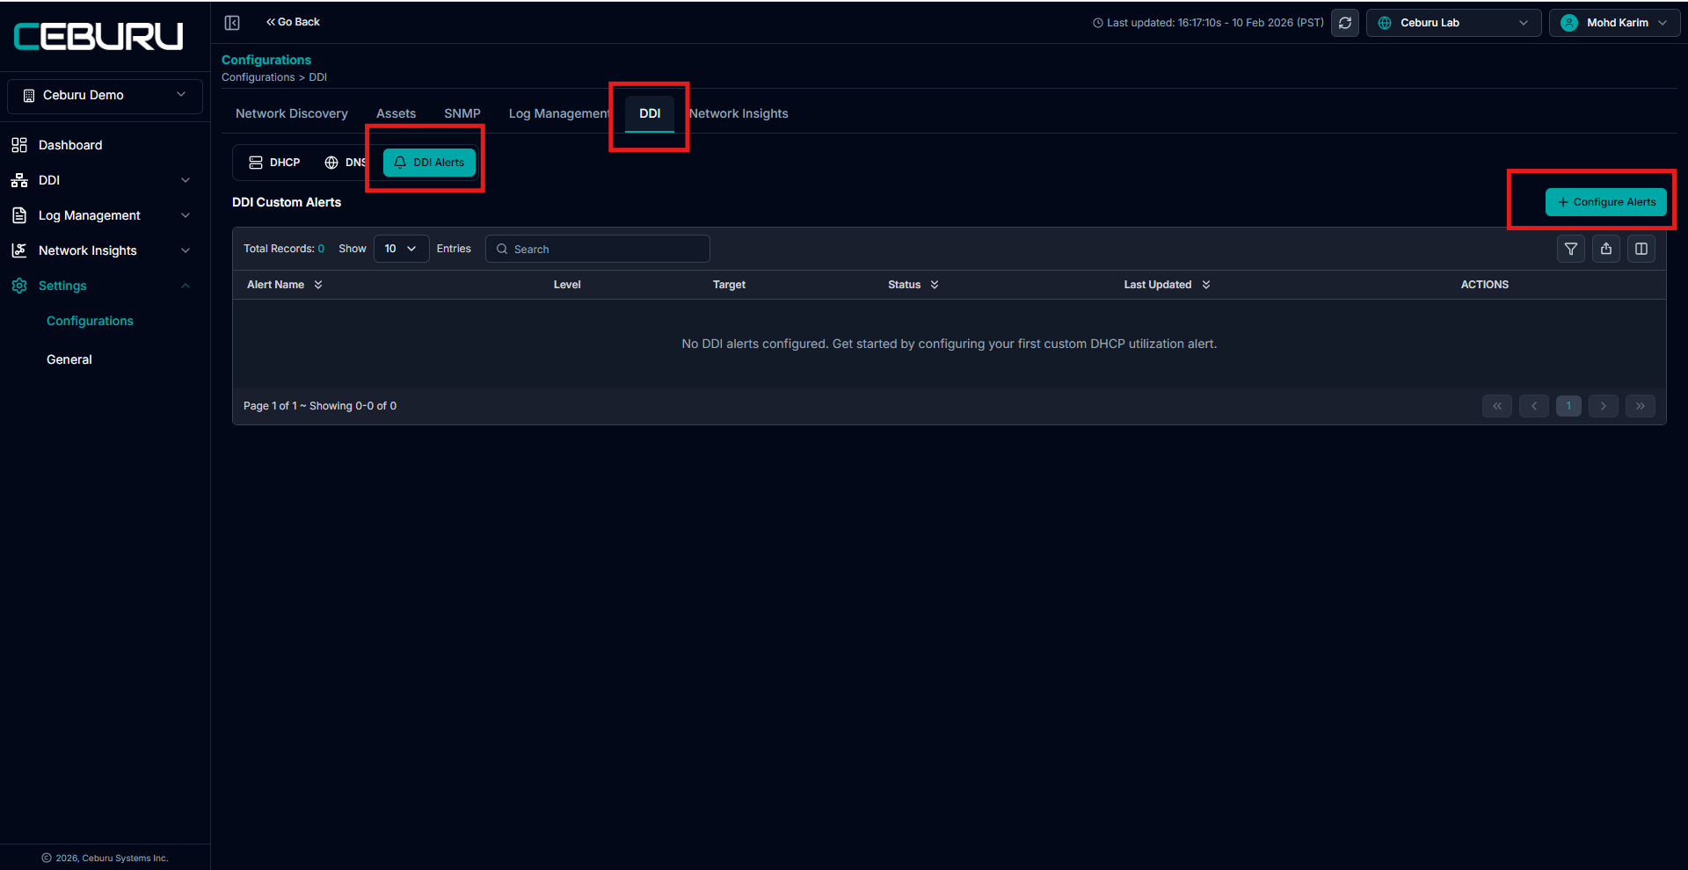The image size is (1688, 870).
Task: Click the Target column header
Action: [x=729, y=285]
